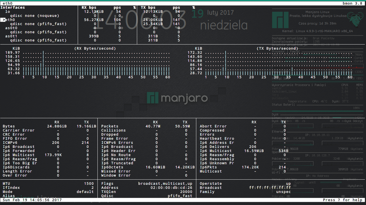Image resolution: width=366 pixels, height=205 pixels.
Task: Select the lo interface in Interfaces list
Action: pyautogui.click(x=7, y=11)
